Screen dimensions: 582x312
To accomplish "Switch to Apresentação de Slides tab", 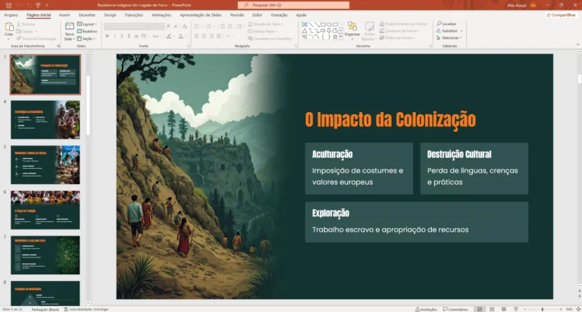I will click(201, 15).
